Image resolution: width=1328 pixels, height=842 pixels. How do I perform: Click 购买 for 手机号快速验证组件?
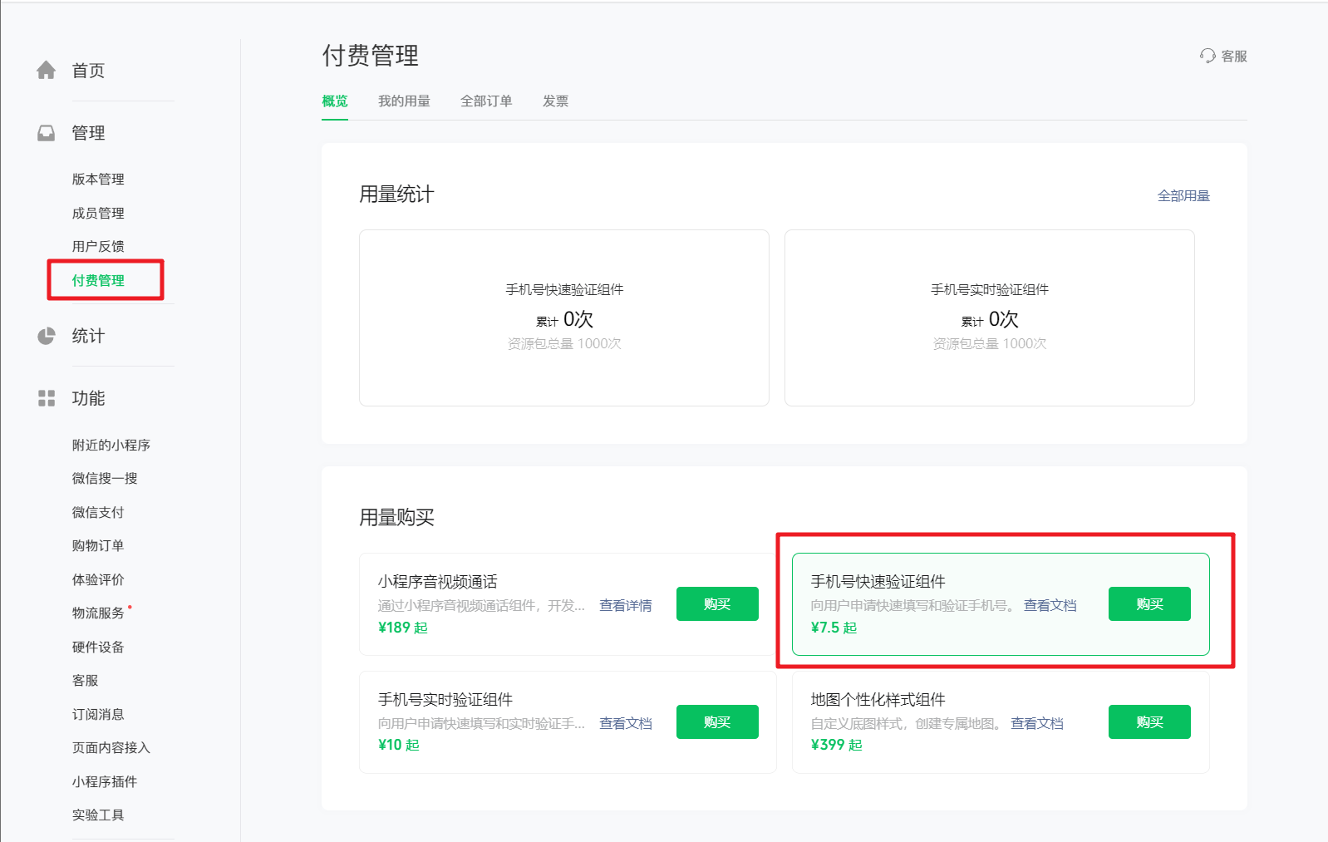[1149, 604]
